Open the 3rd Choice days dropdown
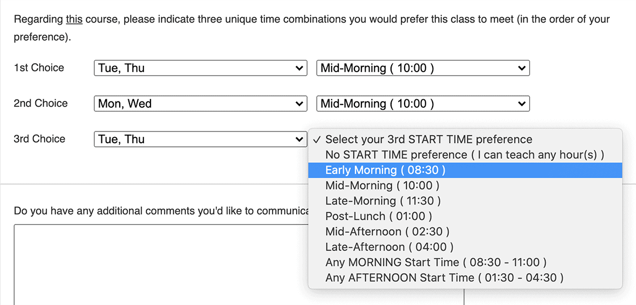636x305 pixels. 200,139
